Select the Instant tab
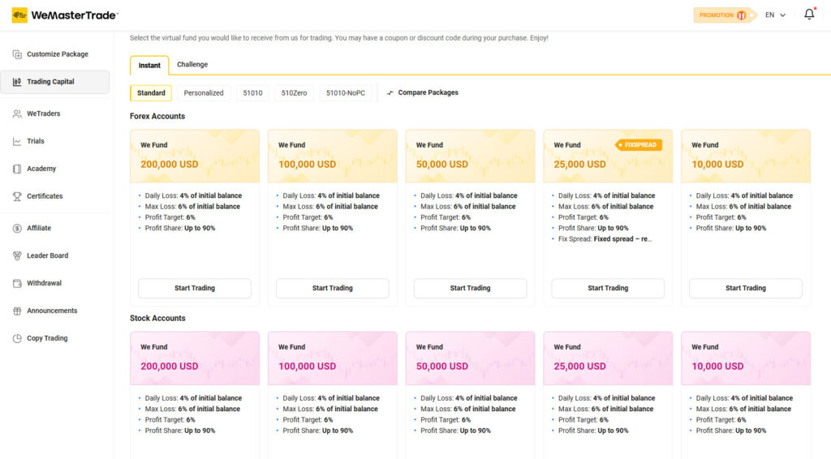 pyautogui.click(x=149, y=66)
